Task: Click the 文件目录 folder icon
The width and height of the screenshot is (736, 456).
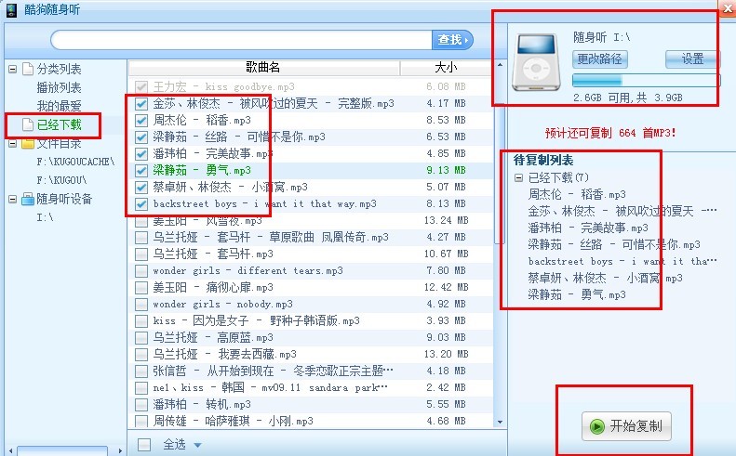Action: [x=26, y=144]
